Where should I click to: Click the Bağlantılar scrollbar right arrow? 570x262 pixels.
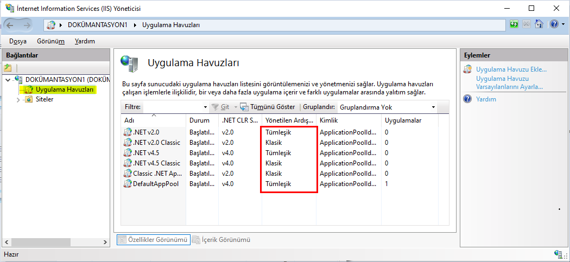(105, 242)
